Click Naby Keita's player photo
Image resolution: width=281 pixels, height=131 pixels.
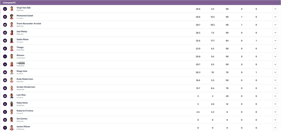pos(12,104)
